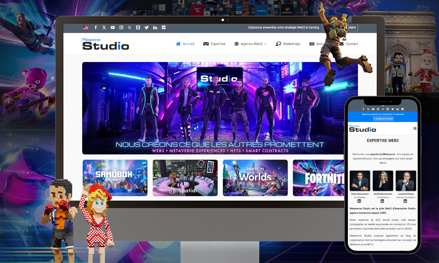Open the X icon in desktop top bar
The height and width of the screenshot is (263, 439).
coord(104,27)
